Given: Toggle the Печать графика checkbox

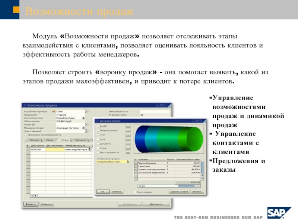Looking at the screenshot, I should [x=135, y=192].
